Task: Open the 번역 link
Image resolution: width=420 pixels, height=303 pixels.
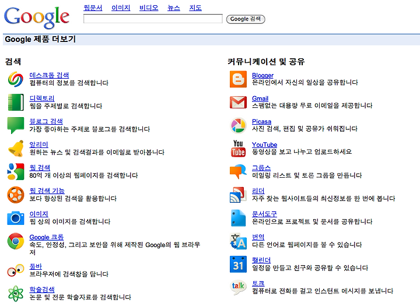Action: pyautogui.click(x=258, y=237)
